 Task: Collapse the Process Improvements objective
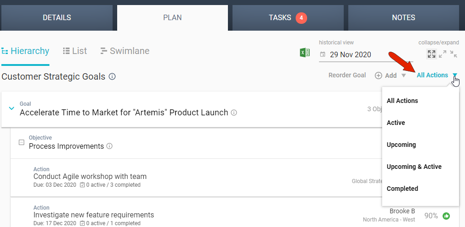click(21, 142)
